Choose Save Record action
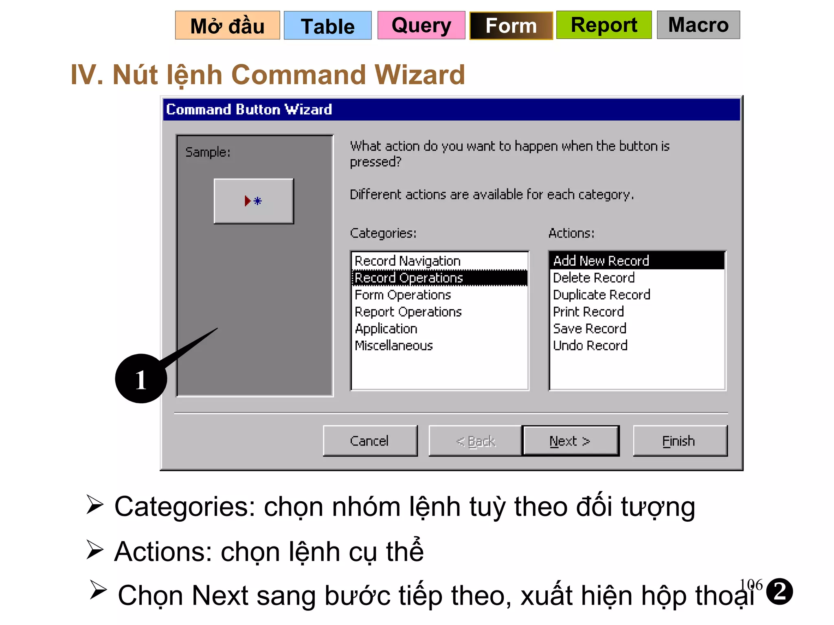Screen dimensions: 834x625 pos(637,329)
